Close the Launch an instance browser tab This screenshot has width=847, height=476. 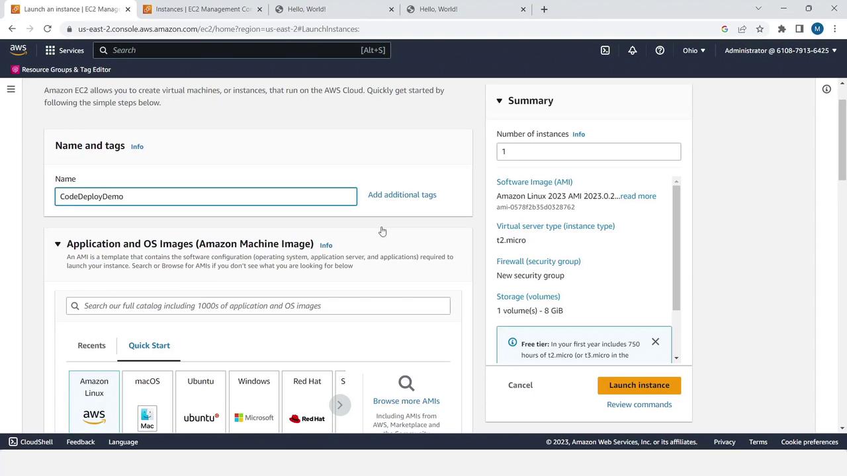[x=128, y=9]
